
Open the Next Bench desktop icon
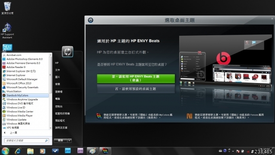(7, 47)
